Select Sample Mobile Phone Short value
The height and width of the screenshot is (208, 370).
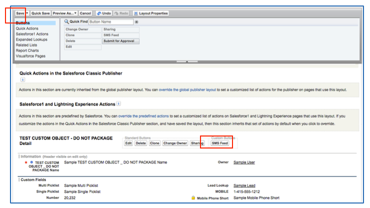[x=256, y=198]
